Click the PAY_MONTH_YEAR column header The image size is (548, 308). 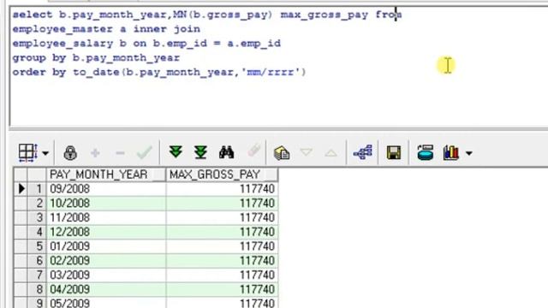tap(106, 175)
